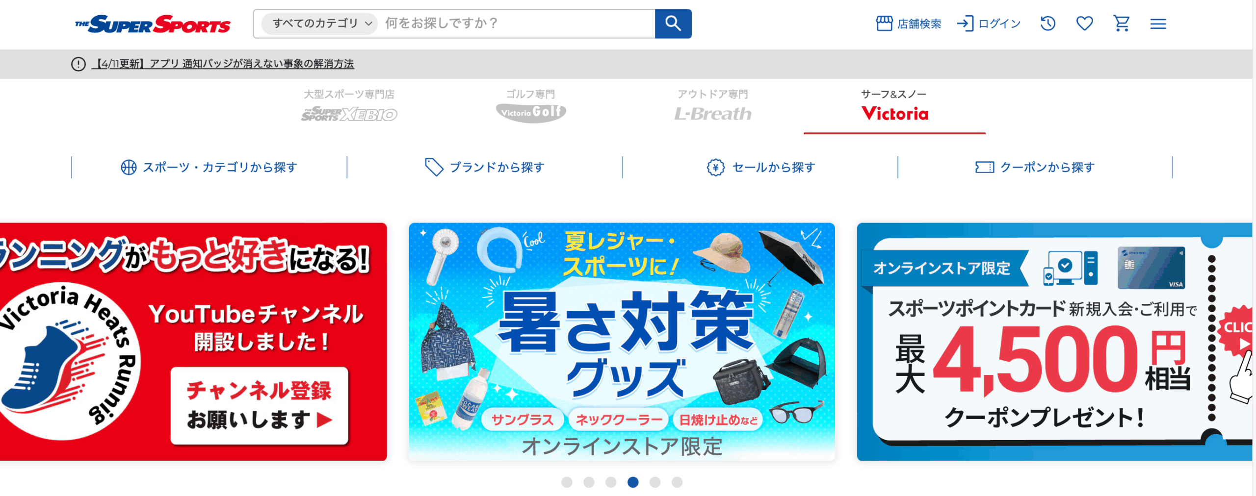Image resolution: width=1256 pixels, height=496 pixels.
Task: Select the first carousel dot indicator
Action: 567,482
